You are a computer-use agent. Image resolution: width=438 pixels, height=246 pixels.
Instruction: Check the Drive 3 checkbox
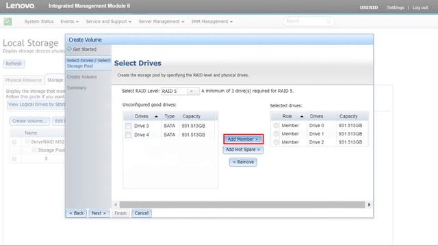(x=128, y=126)
